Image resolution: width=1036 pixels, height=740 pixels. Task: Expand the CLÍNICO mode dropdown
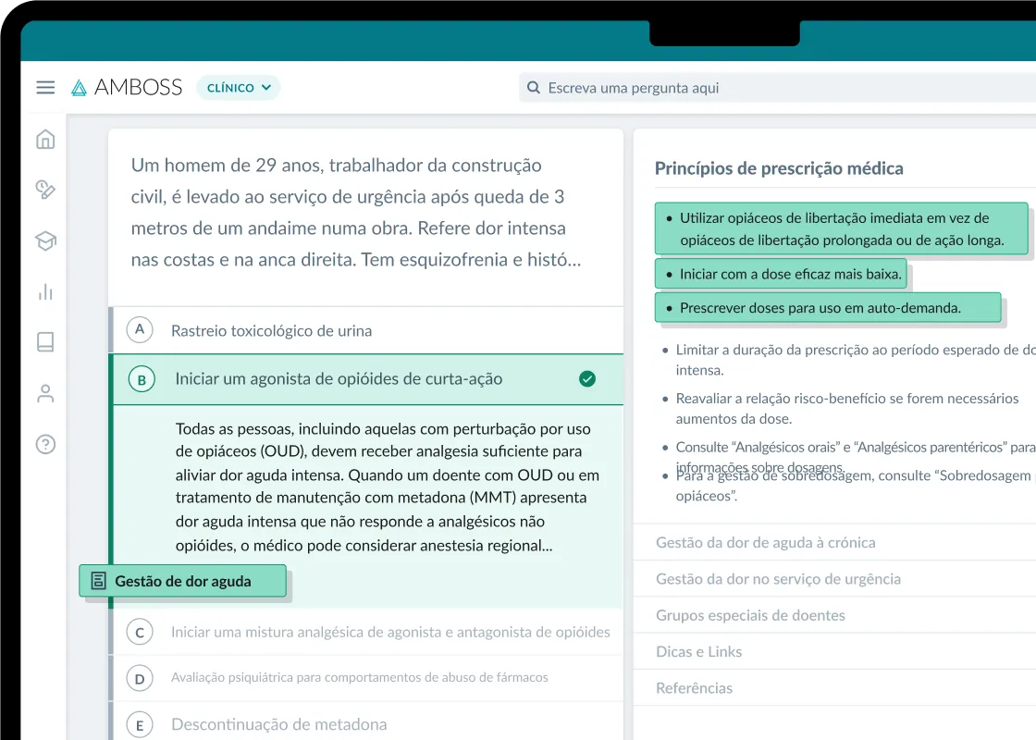[239, 87]
